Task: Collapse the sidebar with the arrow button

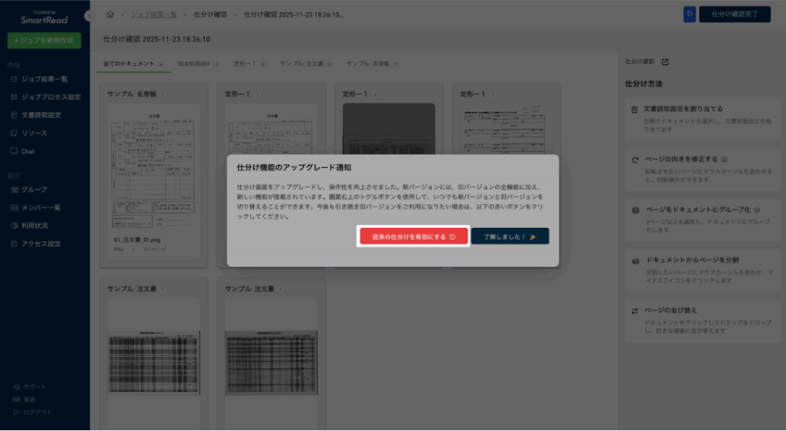Action: tap(88, 15)
